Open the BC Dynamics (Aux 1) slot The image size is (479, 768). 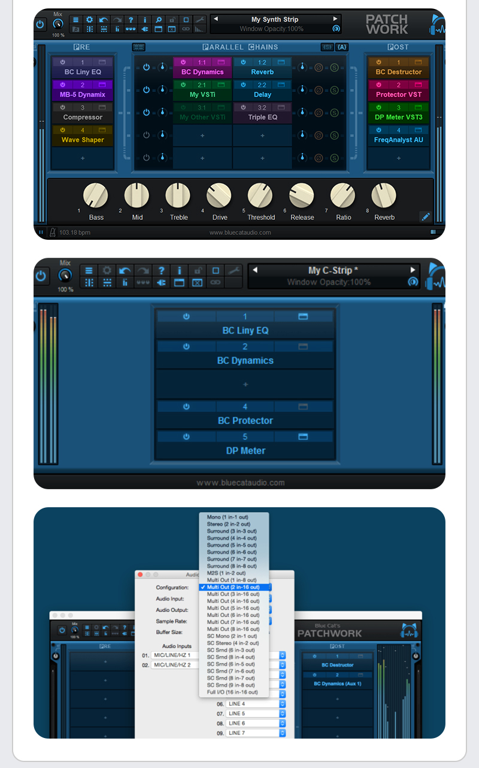point(337,683)
